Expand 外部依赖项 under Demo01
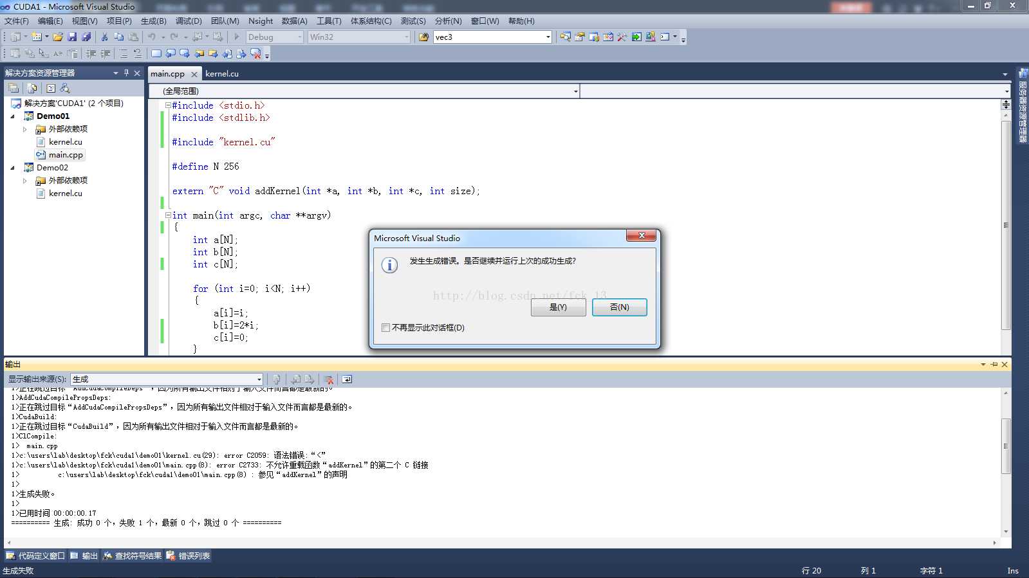 coord(25,129)
